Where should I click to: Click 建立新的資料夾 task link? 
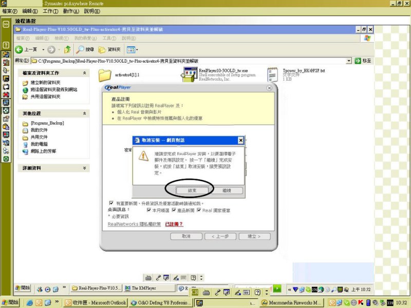[x=45, y=83]
